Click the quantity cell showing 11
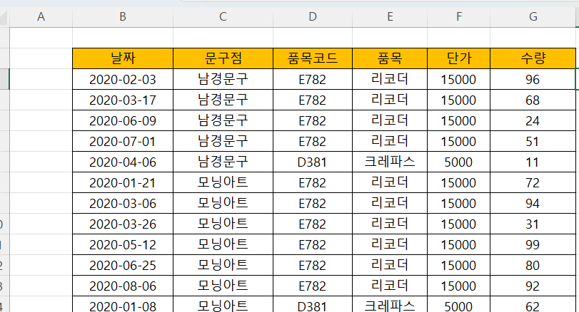The width and height of the screenshot is (579, 312). [x=532, y=162]
